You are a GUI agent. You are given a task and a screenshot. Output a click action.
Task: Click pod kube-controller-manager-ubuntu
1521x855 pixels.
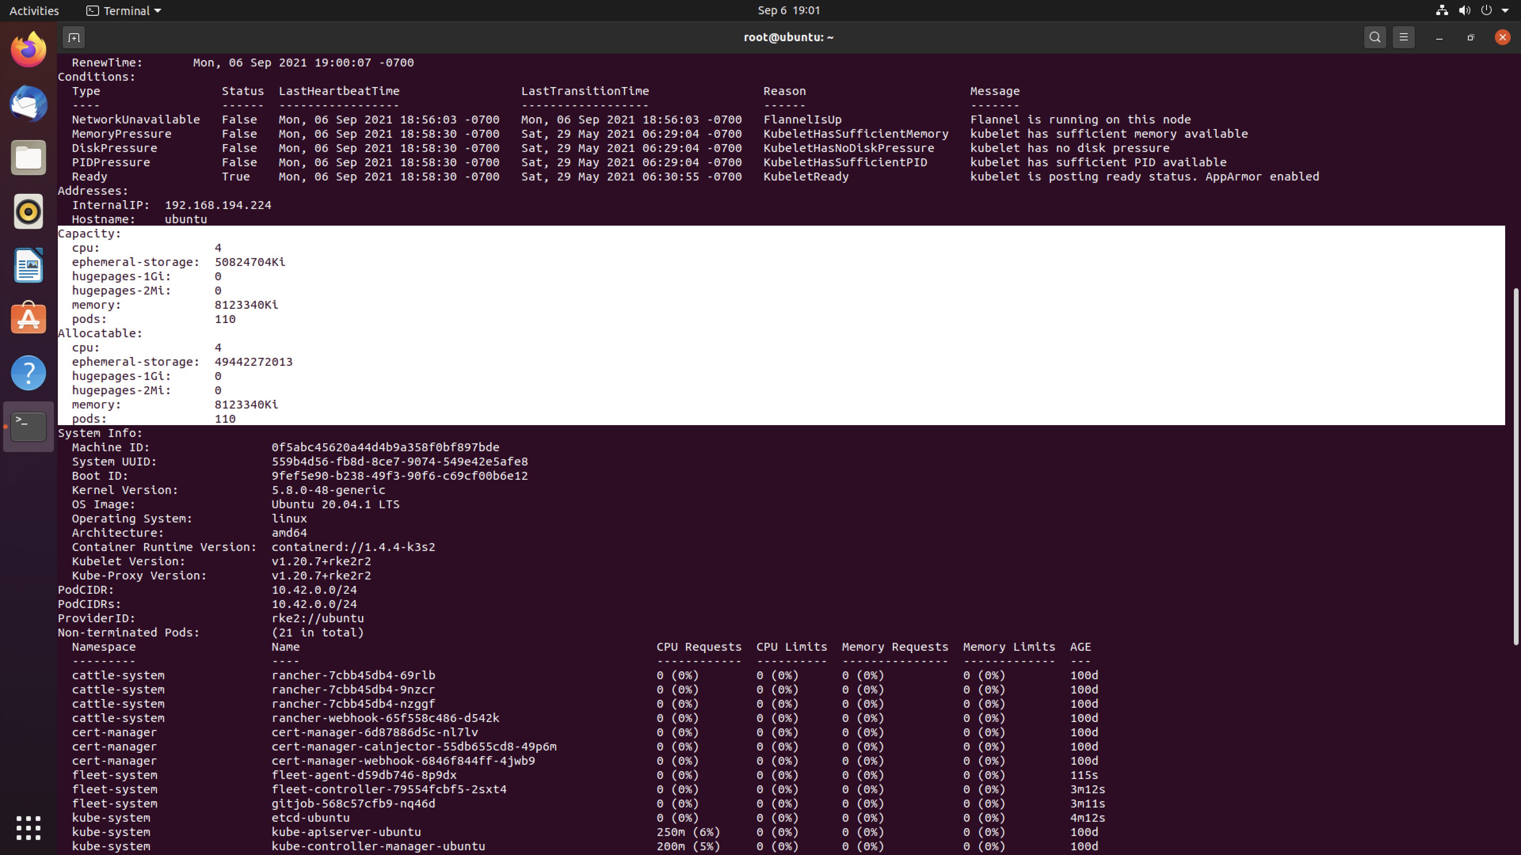point(378,846)
